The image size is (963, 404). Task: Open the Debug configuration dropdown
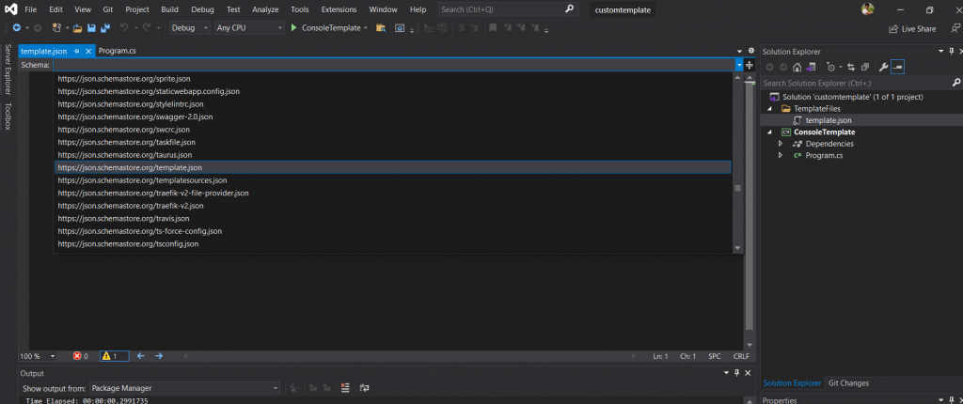[189, 27]
